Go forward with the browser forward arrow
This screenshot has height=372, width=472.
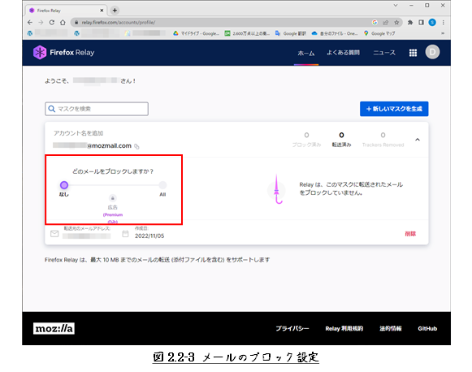(41, 23)
